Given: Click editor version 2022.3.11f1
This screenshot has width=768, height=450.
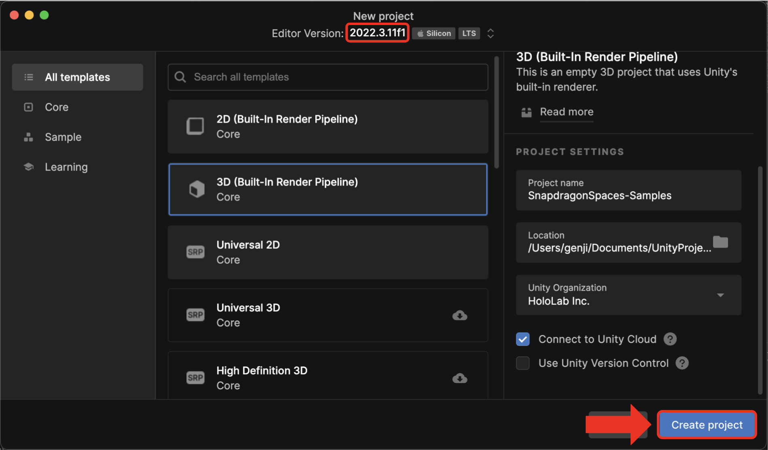Looking at the screenshot, I should click(x=378, y=33).
